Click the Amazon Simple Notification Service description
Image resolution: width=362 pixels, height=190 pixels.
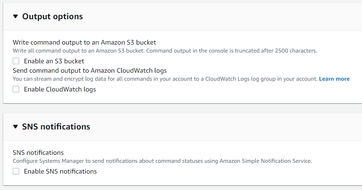coord(163,161)
